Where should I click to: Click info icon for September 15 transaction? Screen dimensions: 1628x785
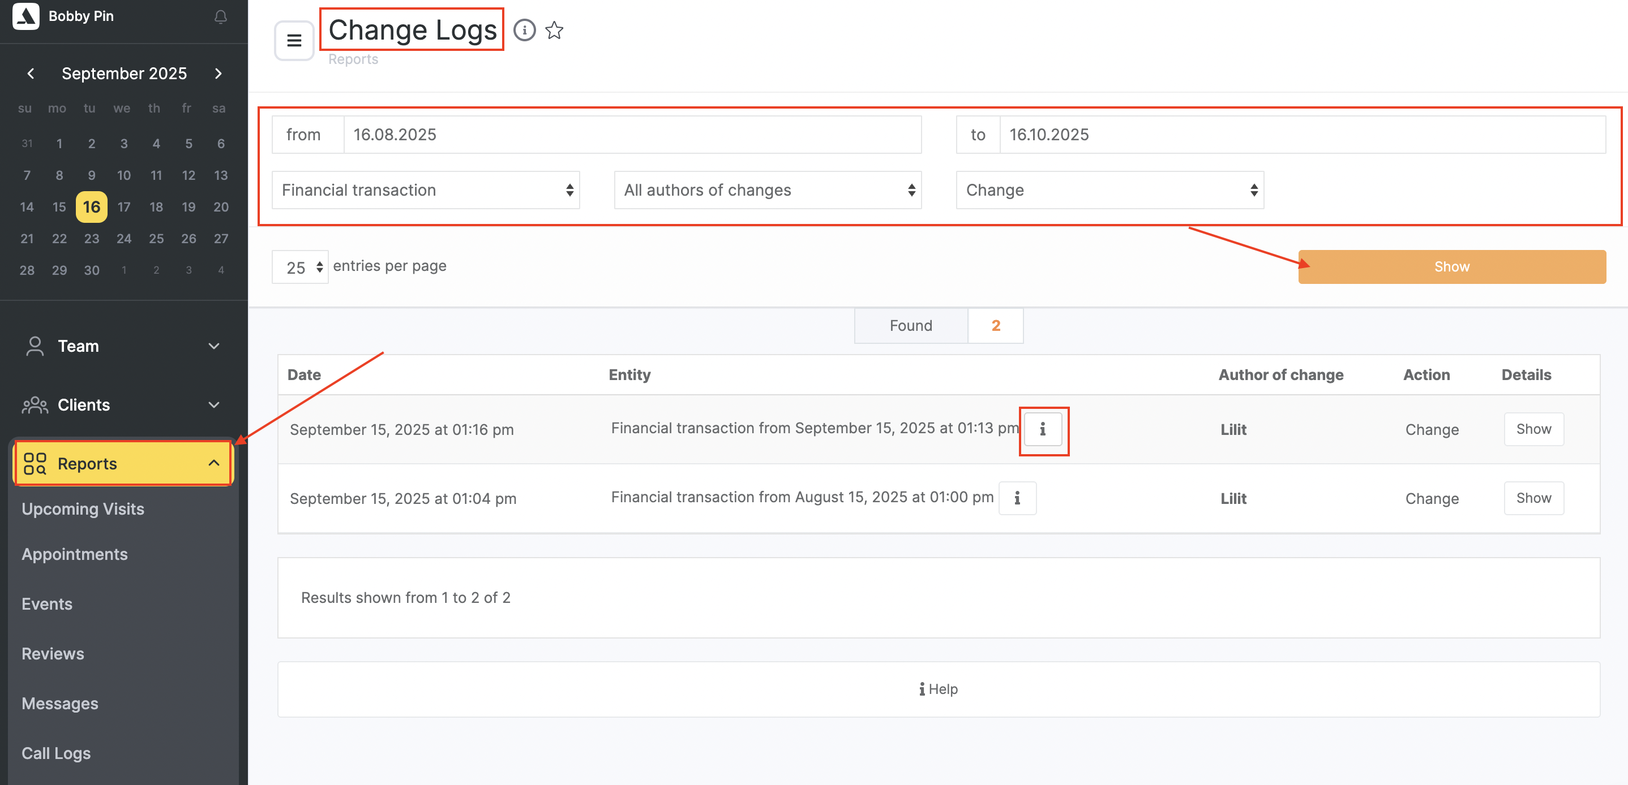pyautogui.click(x=1043, y=429)
